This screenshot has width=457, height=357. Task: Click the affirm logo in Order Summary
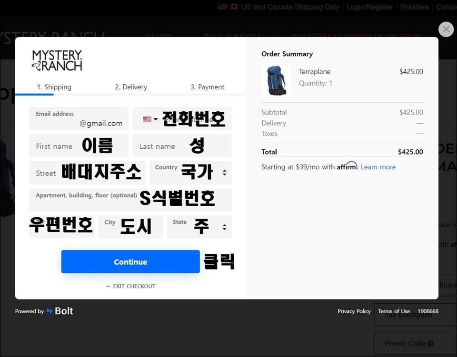347,166
